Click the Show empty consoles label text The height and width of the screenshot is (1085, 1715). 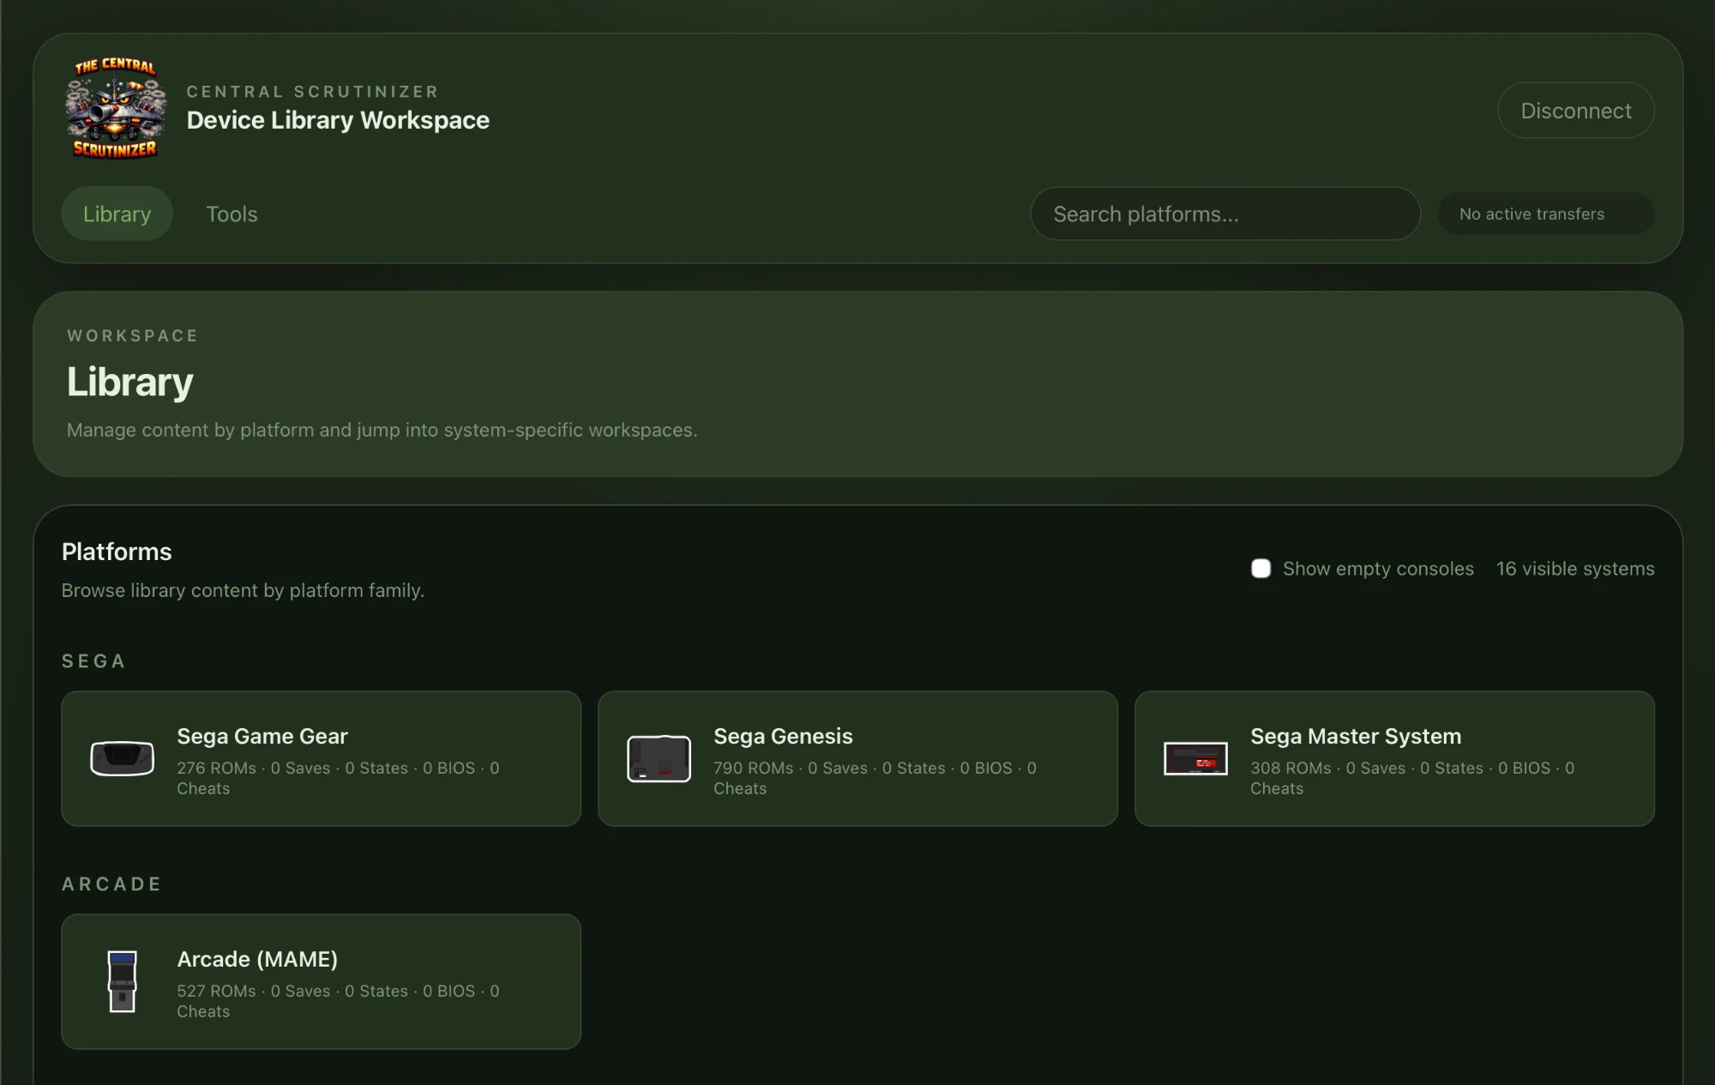click(1378, 569)
